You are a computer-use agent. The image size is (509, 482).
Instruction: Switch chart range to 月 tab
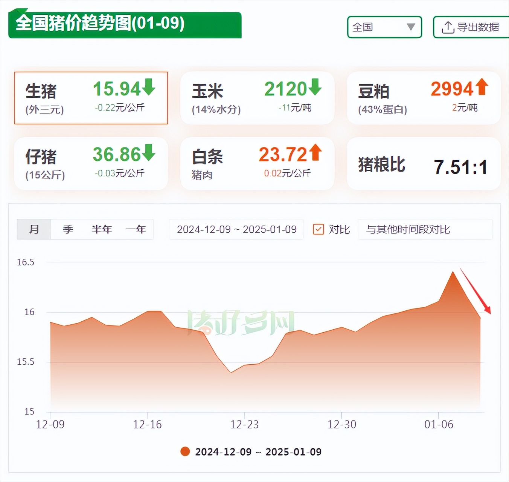[34, 229]
